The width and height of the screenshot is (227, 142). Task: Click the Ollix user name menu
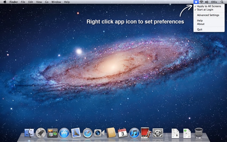214,2
